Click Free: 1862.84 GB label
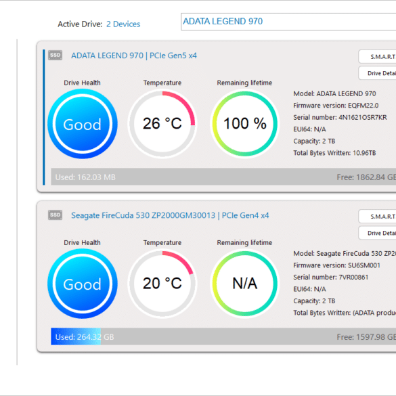Viewport: 396px width, 396px height. 366,177
